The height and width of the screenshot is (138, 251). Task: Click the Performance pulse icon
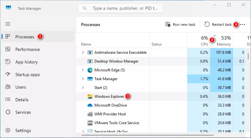8,49
